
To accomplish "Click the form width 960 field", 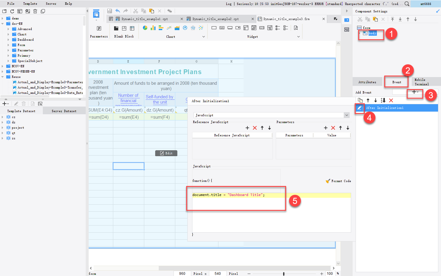I will tap(182, 274).
